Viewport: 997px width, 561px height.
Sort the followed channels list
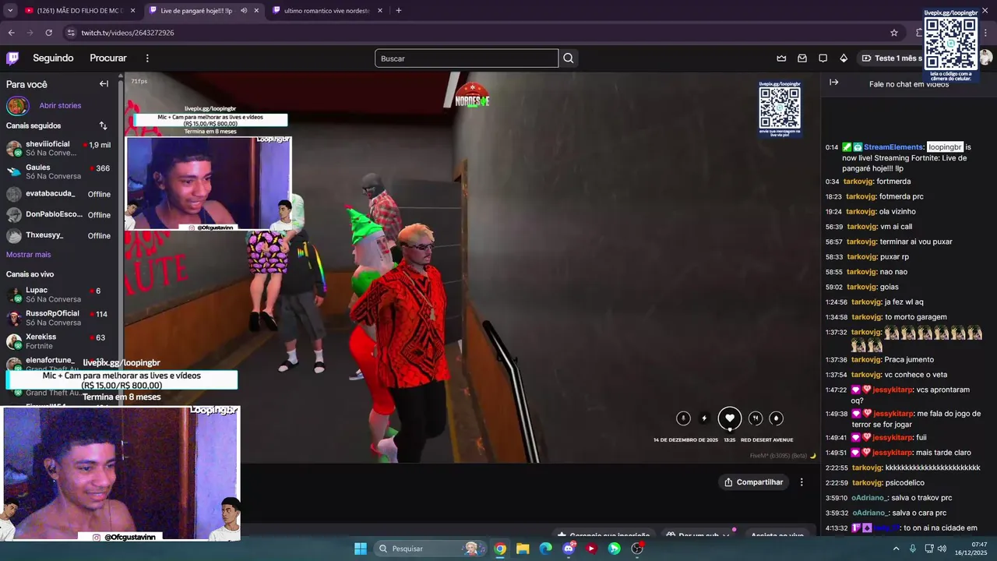point(104,125)
